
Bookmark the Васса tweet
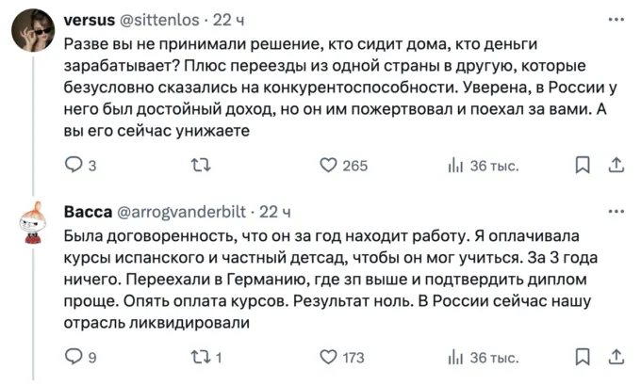(583, 357)
